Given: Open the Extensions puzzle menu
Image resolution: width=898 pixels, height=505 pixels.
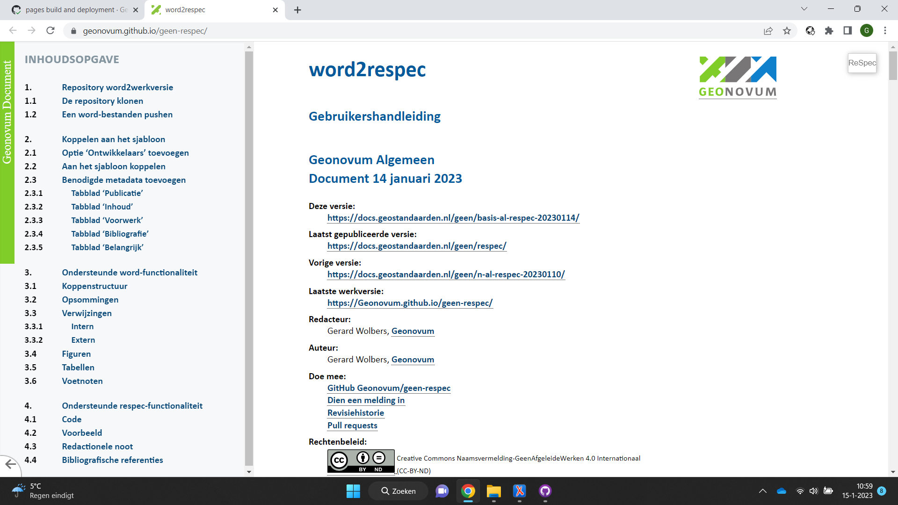Looking at the screenshot, I should coord(829,31).
